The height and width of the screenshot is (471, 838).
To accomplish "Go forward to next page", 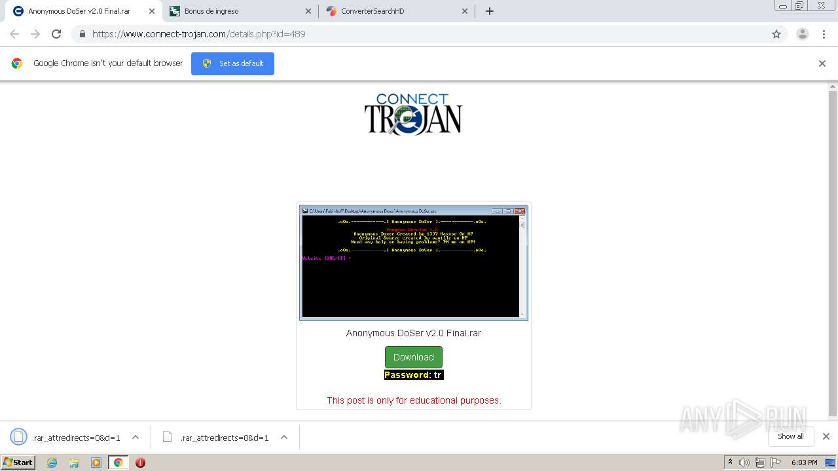I will tap(35, 34).
